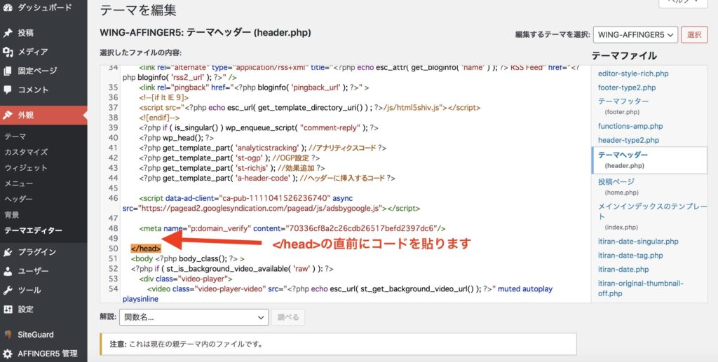Click the pingback link line 35
718x362 pixels.
click(254, 88)
